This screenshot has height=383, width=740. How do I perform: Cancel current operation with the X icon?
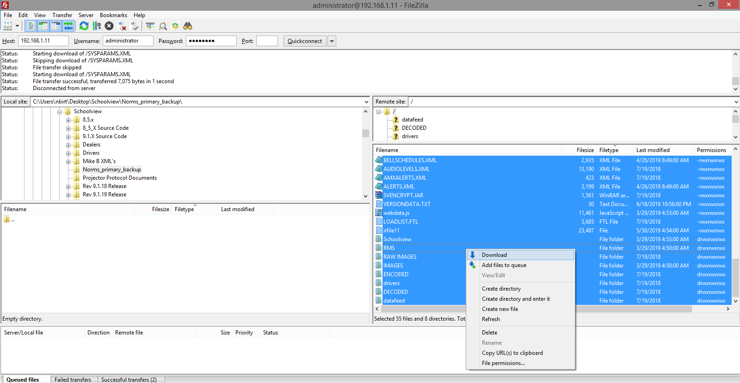click(x=109, y=26)
